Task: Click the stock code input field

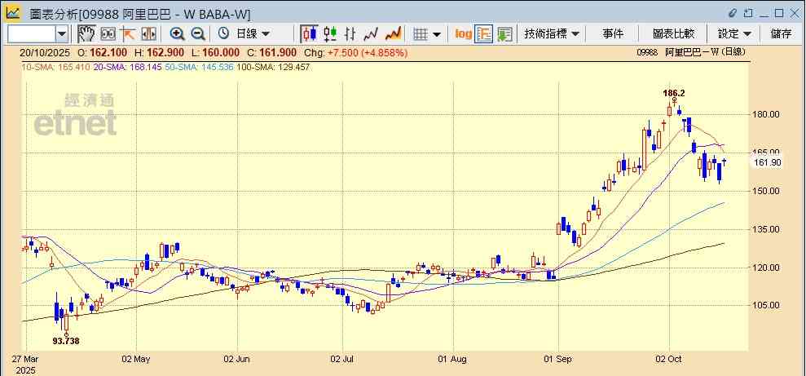Action: 31,33
